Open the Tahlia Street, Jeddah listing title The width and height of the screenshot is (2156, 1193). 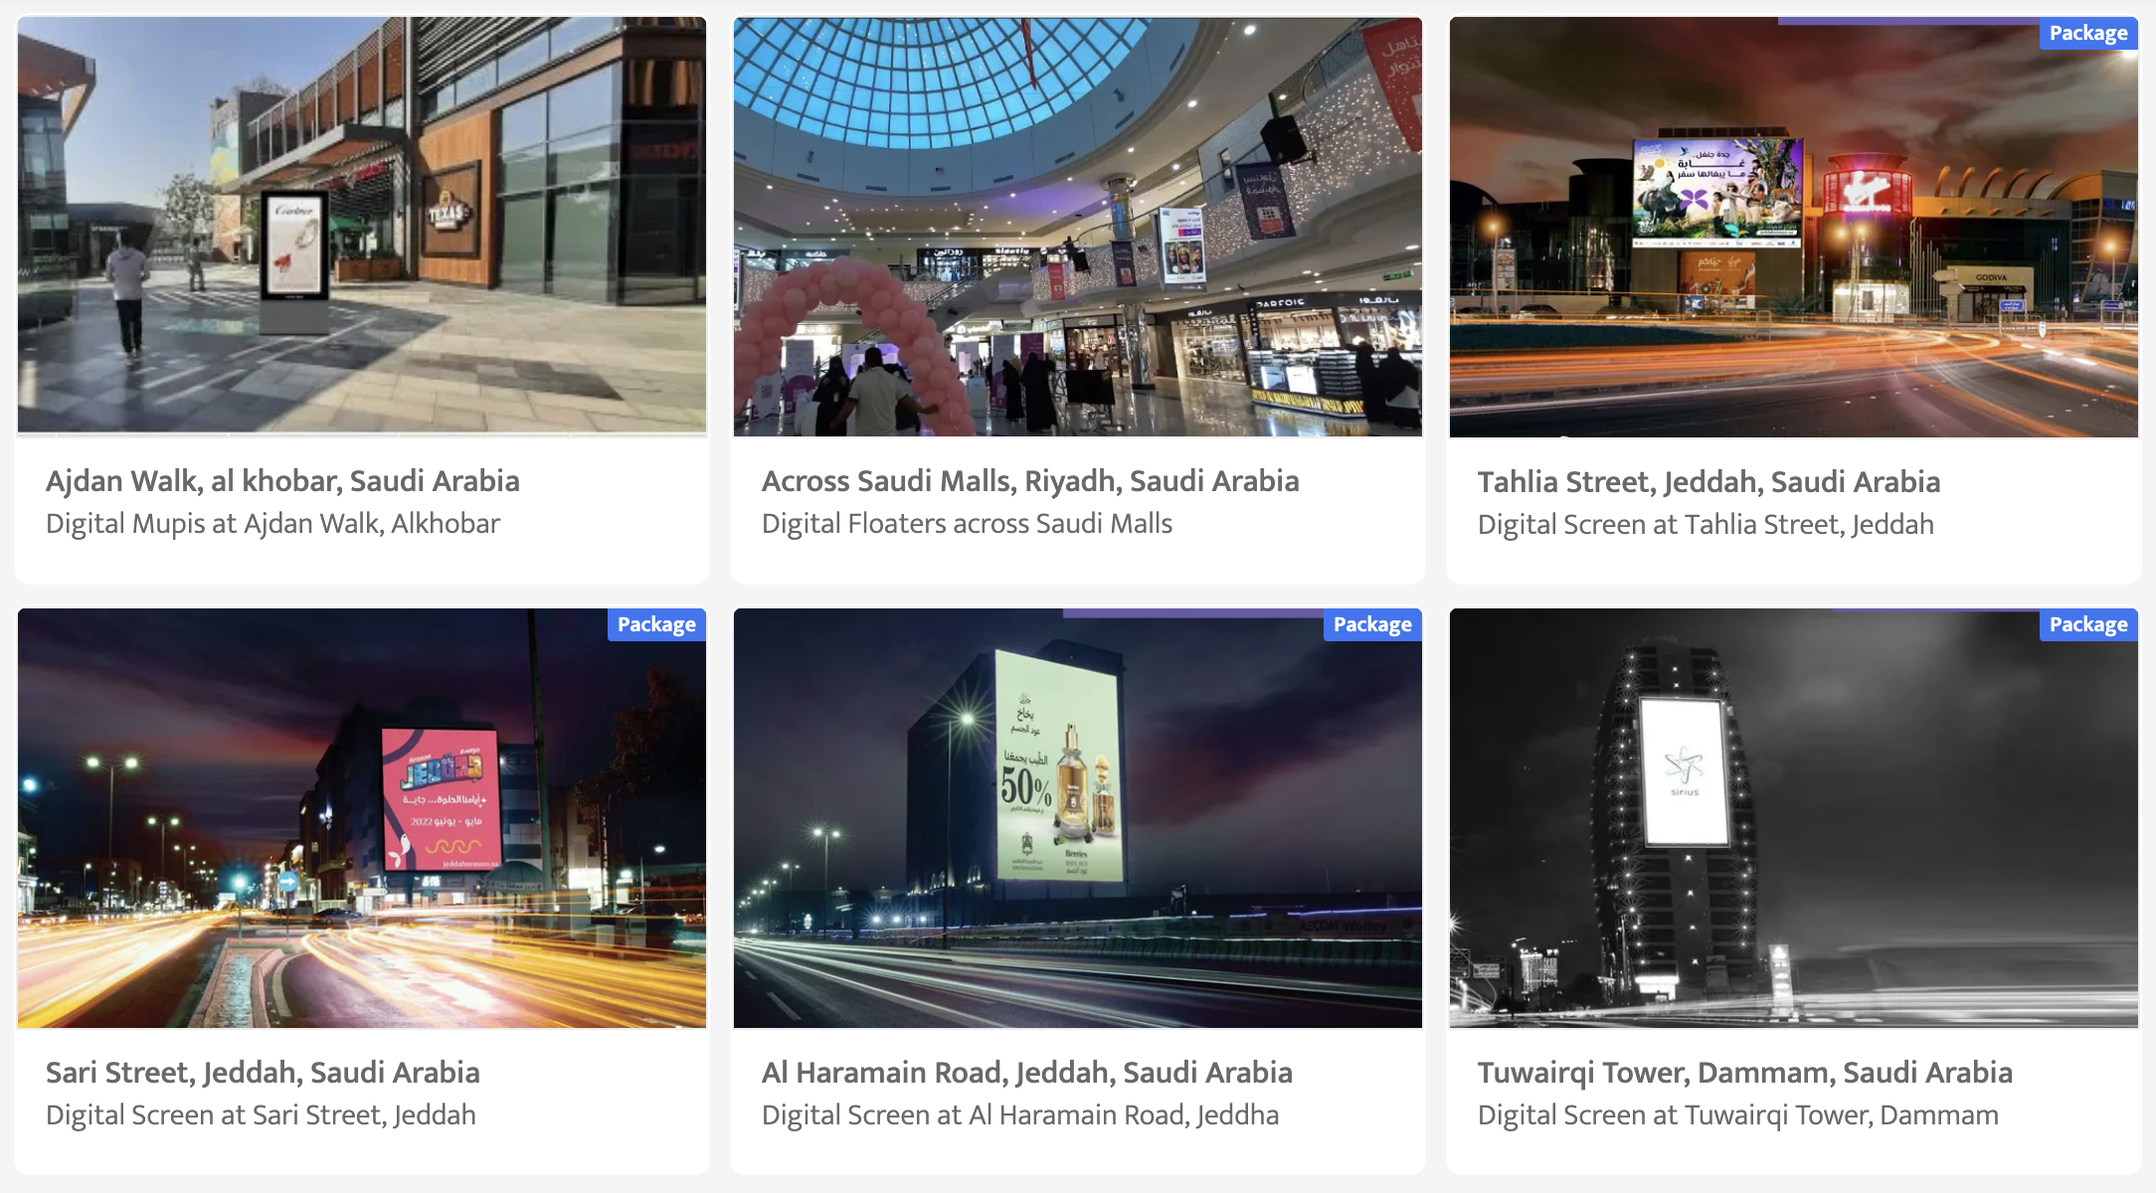coord(1708,482)
